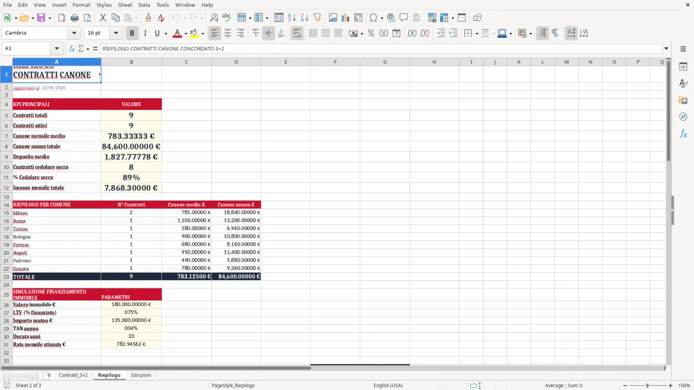Click the Print icon
Viewport: 694px width, 390px height.
pos(75,18)
